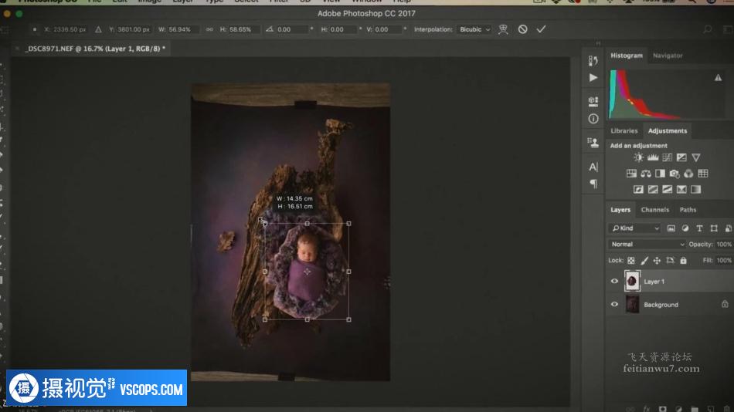The width and height of the screenshot is (734, 412).
Task: Toggle relative positioning delta triangle icon
Action: (98, 29)
